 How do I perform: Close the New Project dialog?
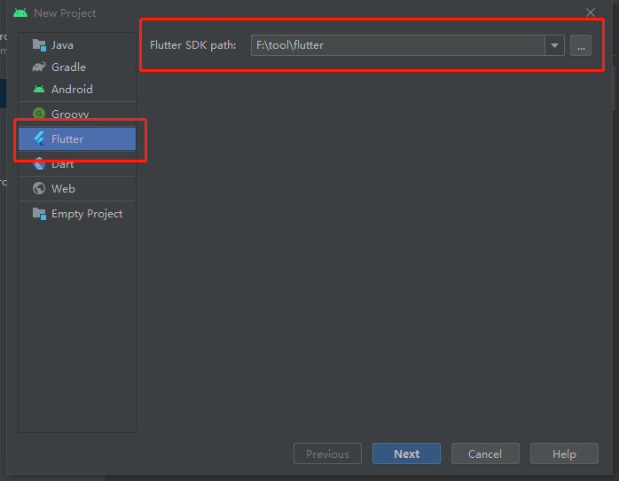591,12
